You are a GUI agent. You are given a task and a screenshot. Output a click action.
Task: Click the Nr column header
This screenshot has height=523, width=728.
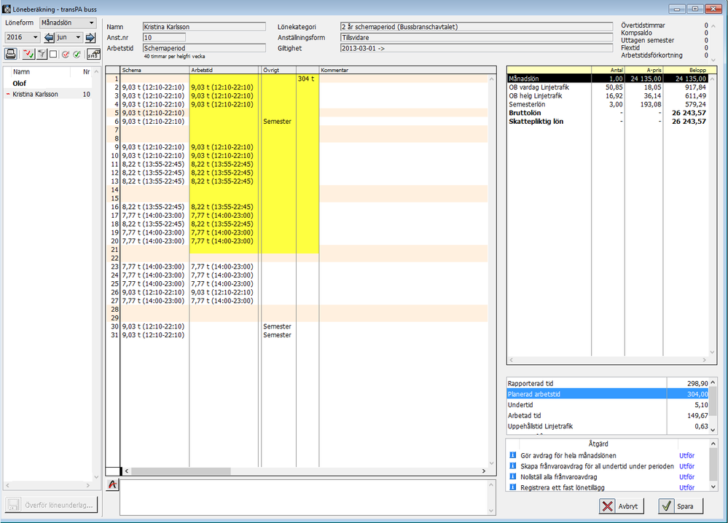point(86,72)
